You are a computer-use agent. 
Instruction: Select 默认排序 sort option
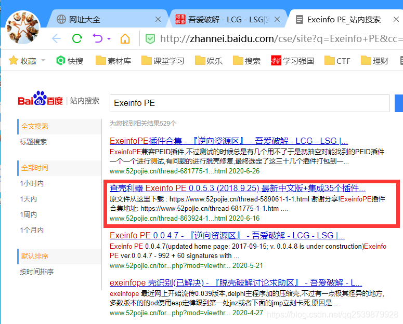59,256
